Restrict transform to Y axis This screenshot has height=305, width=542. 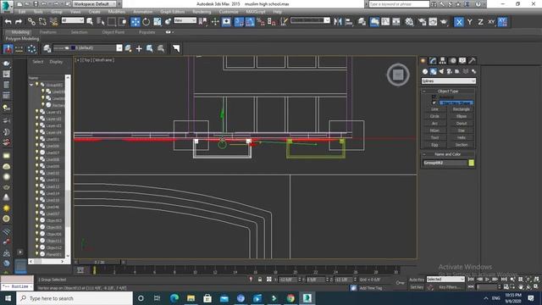click(x=469, y=22)
